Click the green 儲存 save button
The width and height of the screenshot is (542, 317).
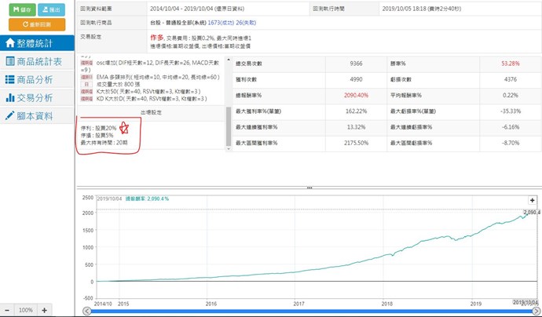click(x=18, y=9)
